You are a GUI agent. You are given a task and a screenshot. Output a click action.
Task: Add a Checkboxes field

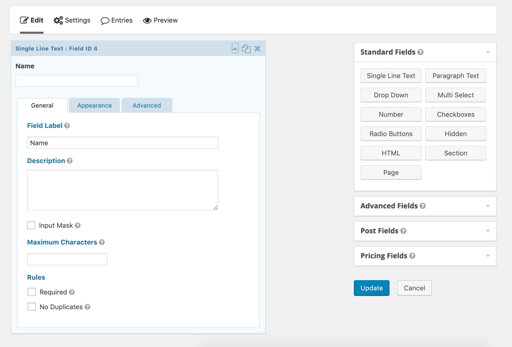click(x=455, y=115)
